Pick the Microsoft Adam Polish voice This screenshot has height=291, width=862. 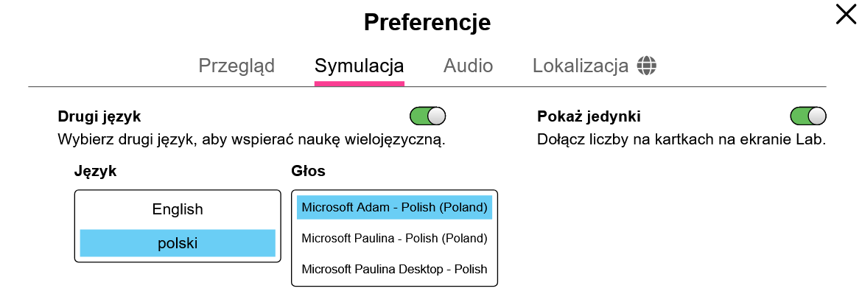[x=394, y=208]
